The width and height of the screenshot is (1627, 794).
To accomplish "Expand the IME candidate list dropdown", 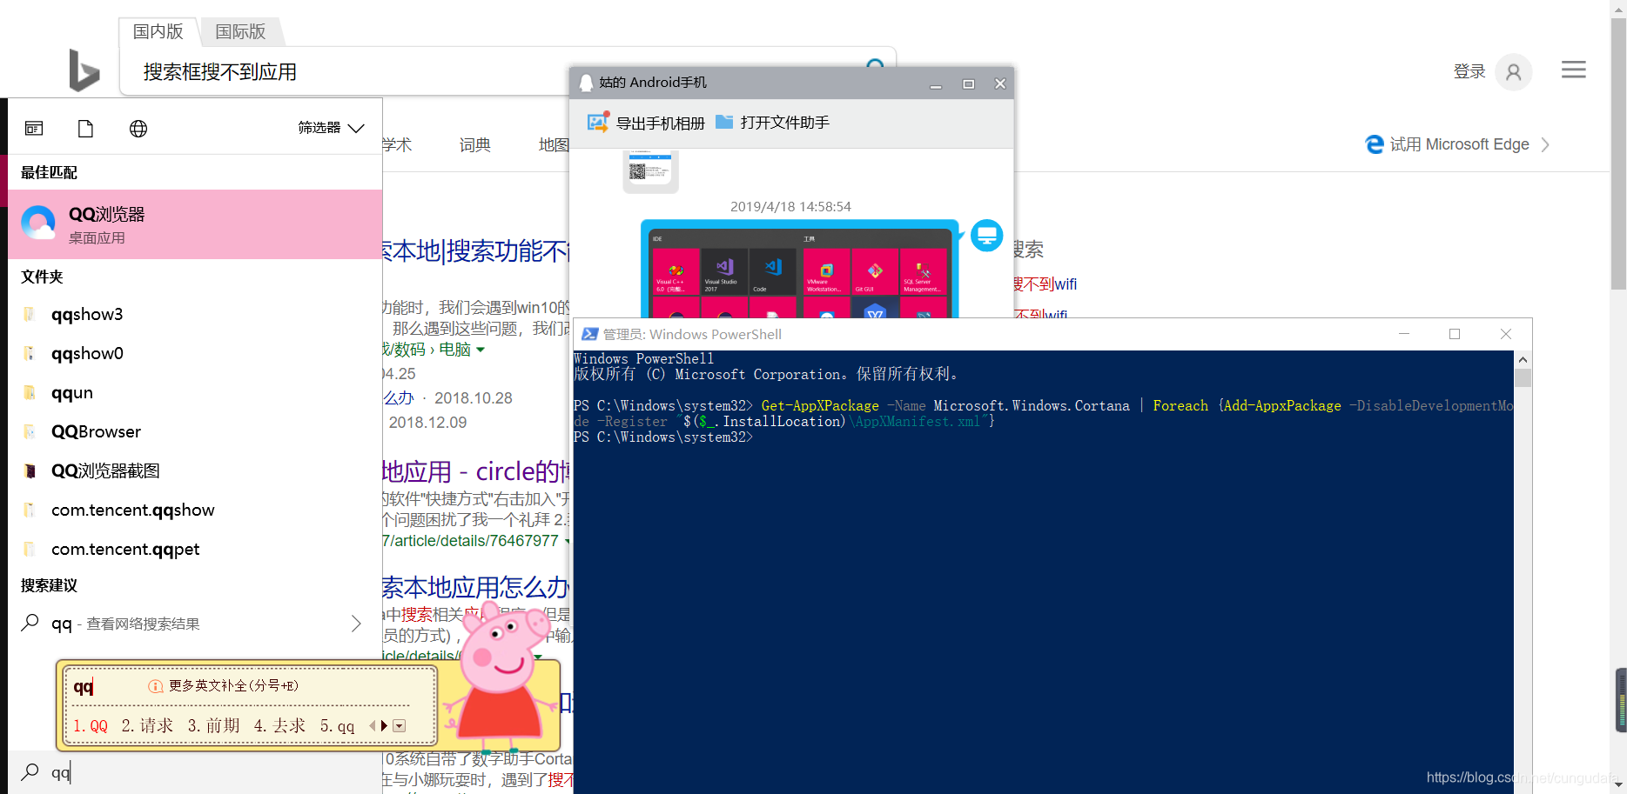I will pos(400,725).
